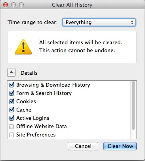Collapse the Details disclosure triangle
The image size is (145, 161).
pyautogui.click(x=11, y=72)
